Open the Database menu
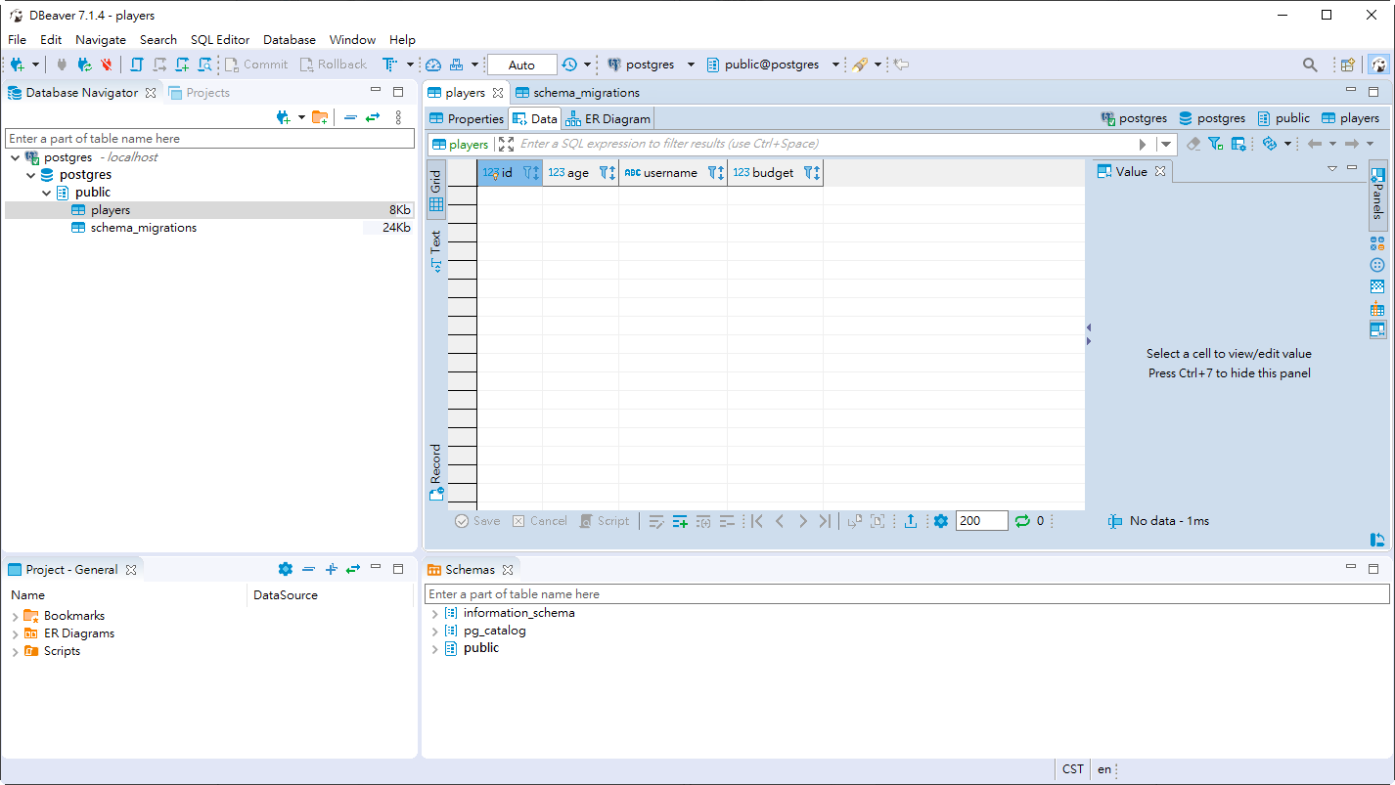This screenshot has width=1395, height=785. (290, 40)
